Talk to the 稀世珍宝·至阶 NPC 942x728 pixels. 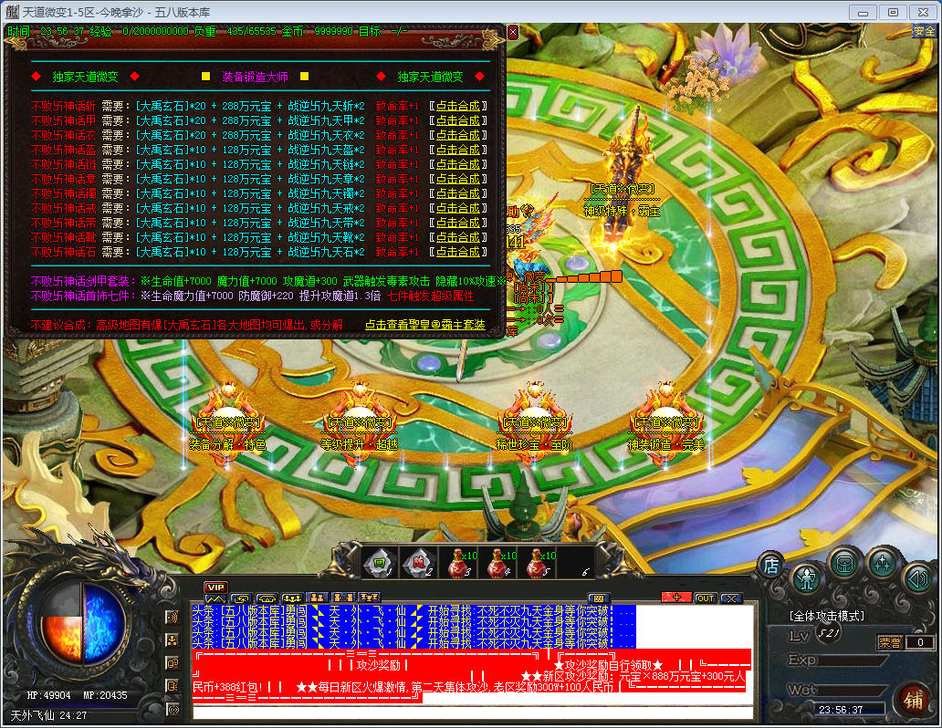[x=534, y=426]
